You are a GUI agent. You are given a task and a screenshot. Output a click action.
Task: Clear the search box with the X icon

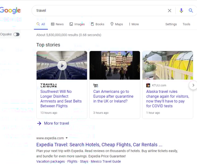point(169,11)
